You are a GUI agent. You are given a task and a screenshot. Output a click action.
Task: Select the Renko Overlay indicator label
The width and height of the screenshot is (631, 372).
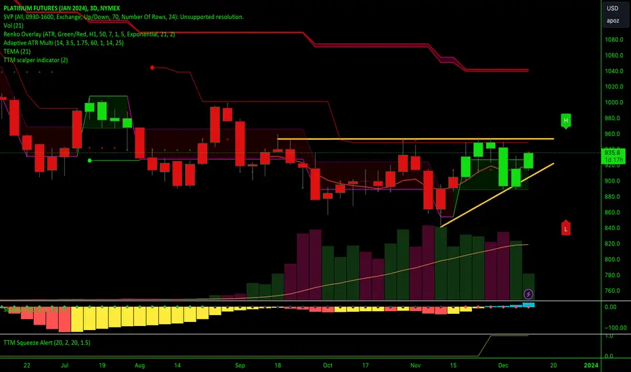[x=89, y=34]
